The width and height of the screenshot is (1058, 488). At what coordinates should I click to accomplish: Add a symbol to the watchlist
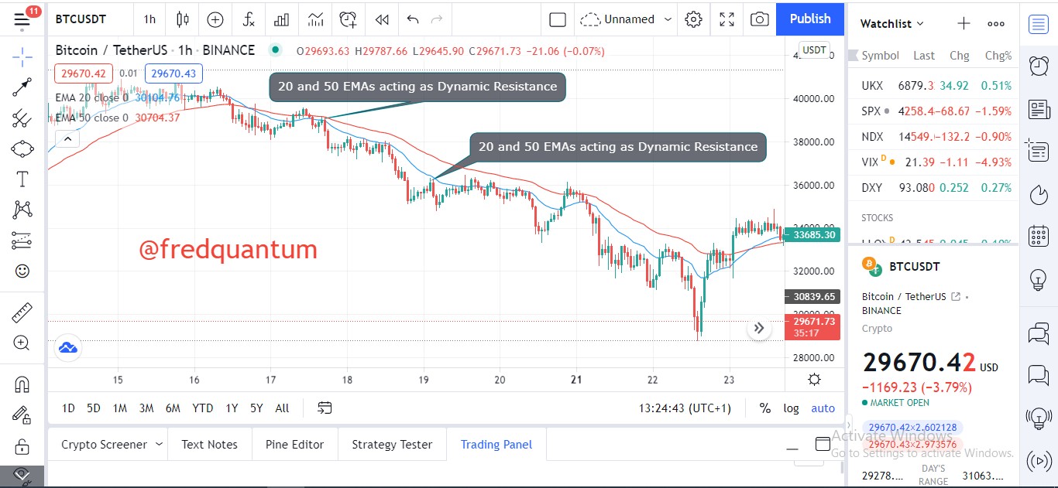tap(964, 24)
